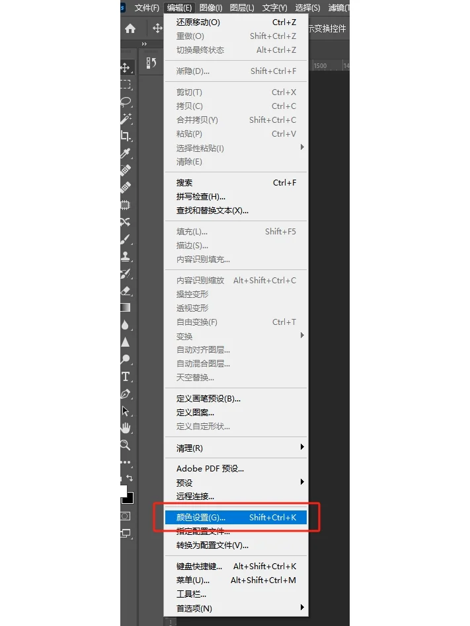The image size is (470, 626).
Task: Select the Gradient tool
Action: [126, 308]
